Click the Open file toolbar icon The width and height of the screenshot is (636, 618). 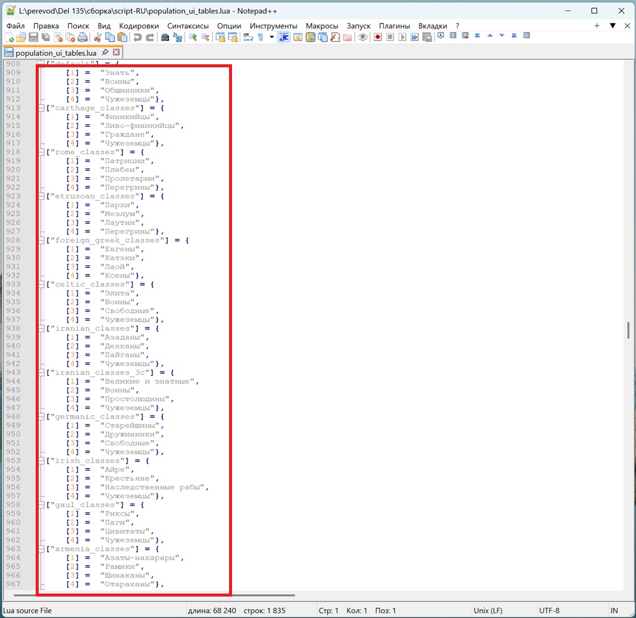click(21, 38)
